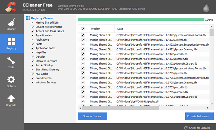Open the Cleaner section broom icon
This screenshot has height=130, width=216.
click(11, 22)
